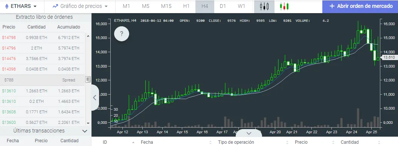Select the H4 timeframe
The width and height of the screenshot is (398, 146).
tap(204, 6)
